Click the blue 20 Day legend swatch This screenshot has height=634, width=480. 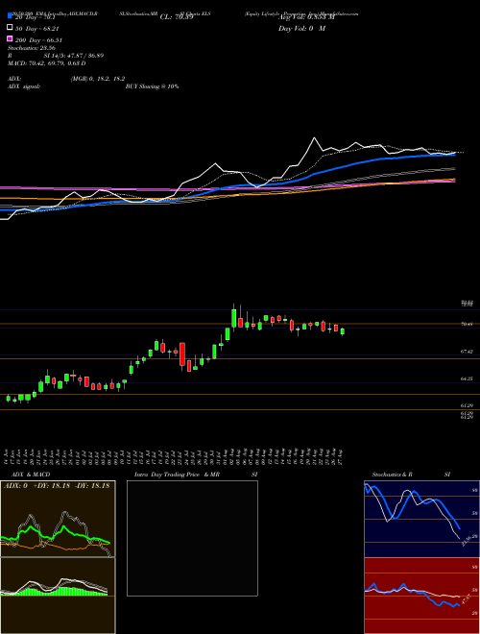click(x=10, y=16)
